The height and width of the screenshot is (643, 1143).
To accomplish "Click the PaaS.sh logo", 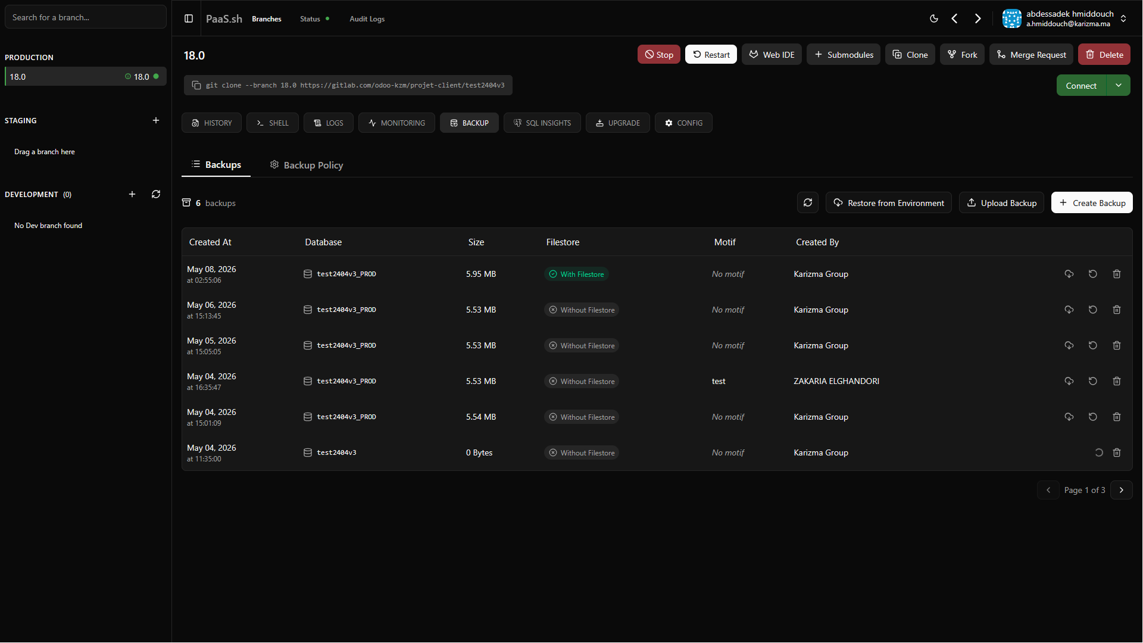I will click(224, 18).
